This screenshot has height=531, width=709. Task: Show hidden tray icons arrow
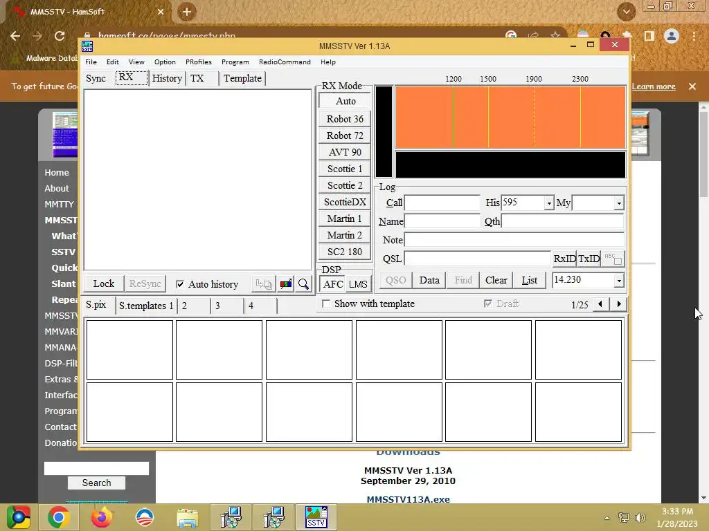607,517
